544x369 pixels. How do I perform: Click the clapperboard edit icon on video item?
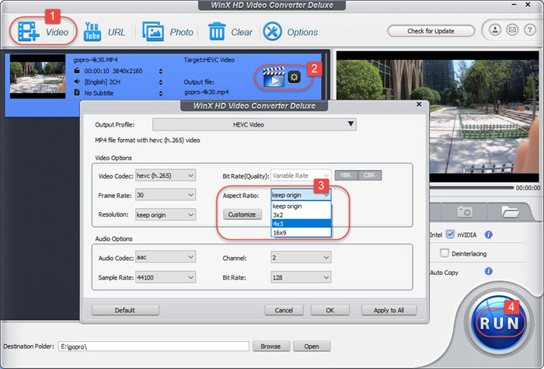[272, 76]
